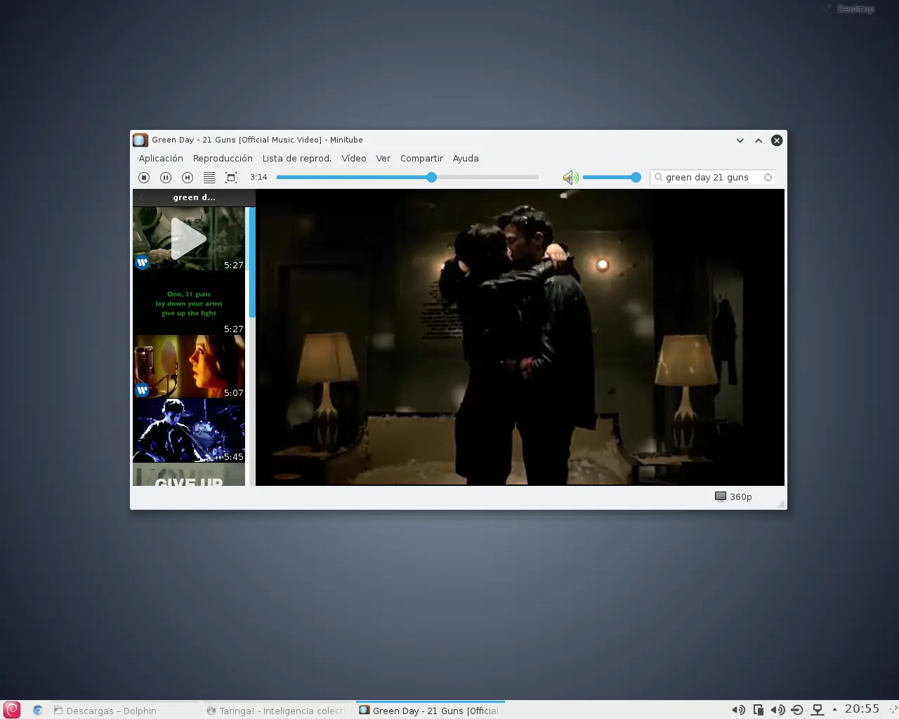Image resolution: width=899 pixels, height=719 pixels.
Task: Click the Minitube window title text
Action: point(257,140)
